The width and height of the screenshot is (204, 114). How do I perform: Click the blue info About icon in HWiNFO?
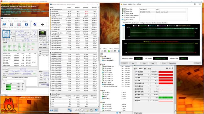tap(26, 24)
